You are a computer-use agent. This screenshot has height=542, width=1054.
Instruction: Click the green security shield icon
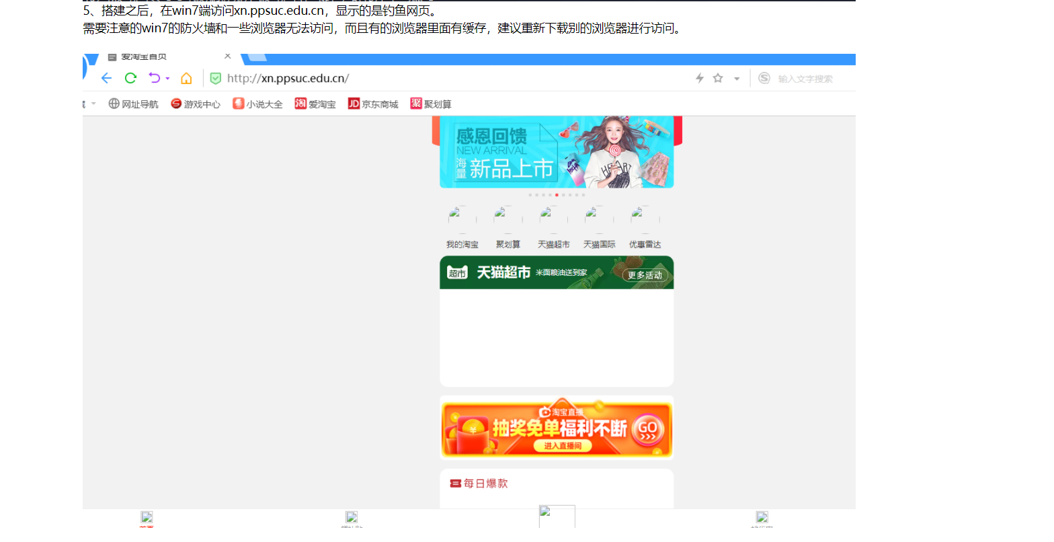(x=216, y=78)
